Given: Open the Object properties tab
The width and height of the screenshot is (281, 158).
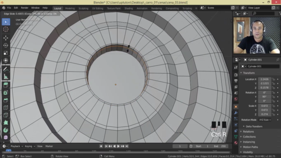Looking at the screenshot, I should coord(236,107).
